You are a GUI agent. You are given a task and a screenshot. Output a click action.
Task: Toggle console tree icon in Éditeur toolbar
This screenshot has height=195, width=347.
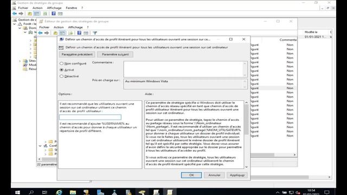click(x=62, y=33)
